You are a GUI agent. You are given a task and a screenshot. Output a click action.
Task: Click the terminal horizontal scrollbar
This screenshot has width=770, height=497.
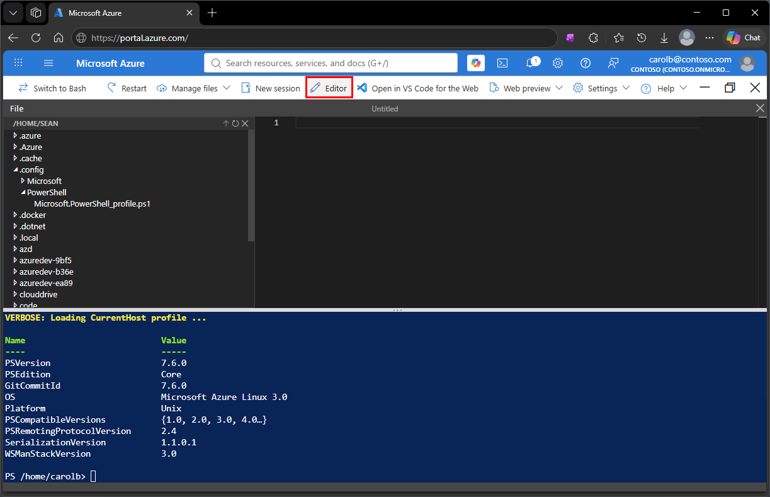[385, 487]
